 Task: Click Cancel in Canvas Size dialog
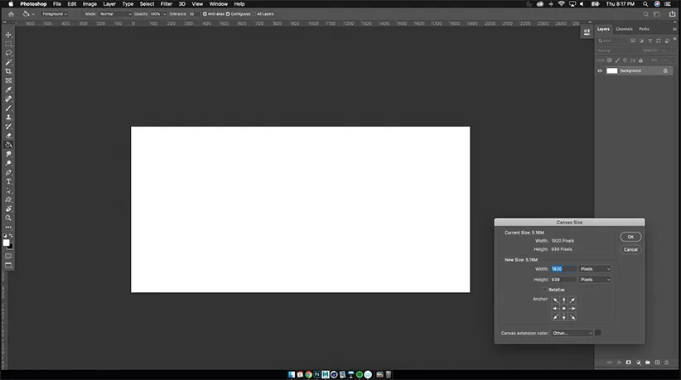pos(630,249)
